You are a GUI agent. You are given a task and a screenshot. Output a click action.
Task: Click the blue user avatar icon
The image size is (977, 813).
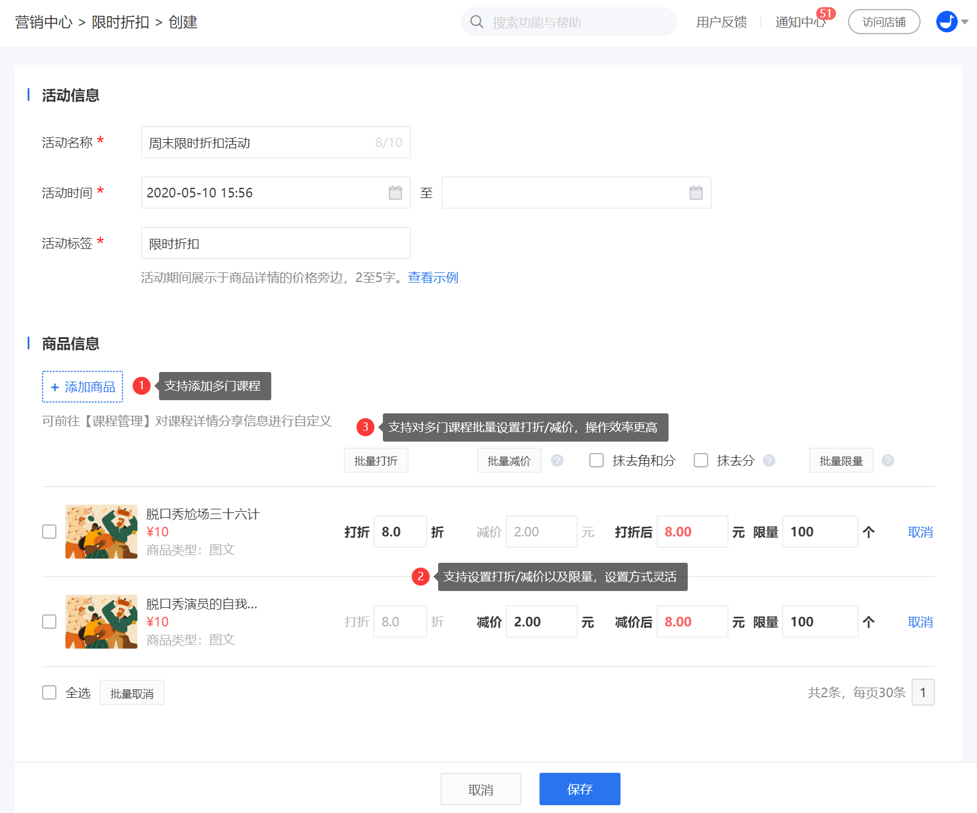coord(946,22)
